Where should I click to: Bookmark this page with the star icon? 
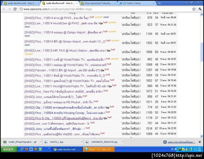(x=194, y=9)
